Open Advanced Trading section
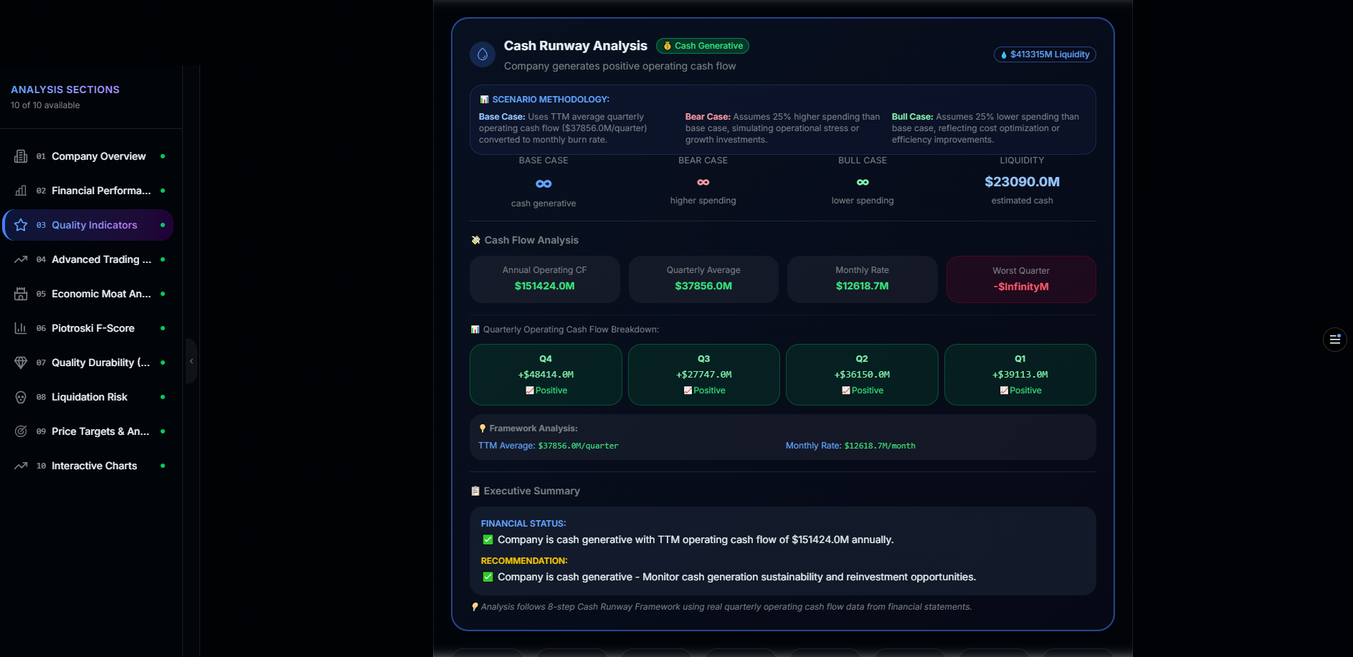Viewport: 1353px width, 657px height. point(88,259)
